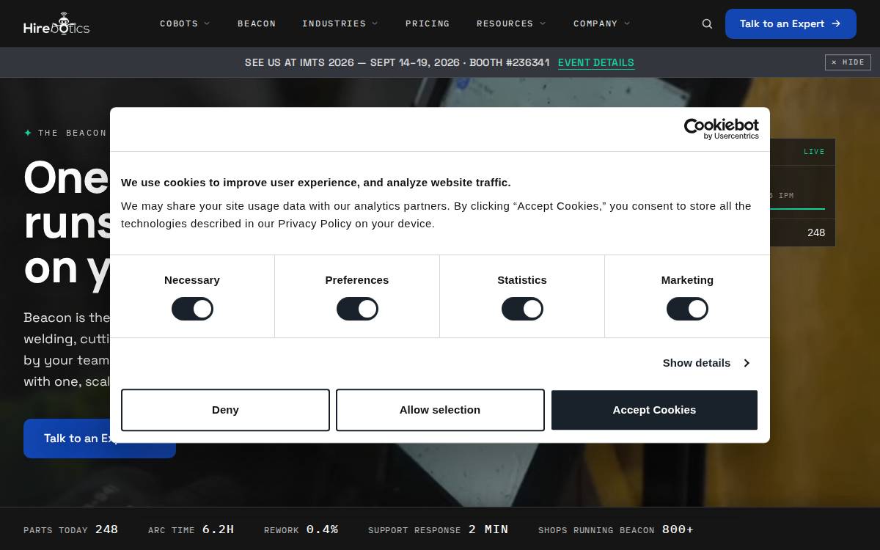Image resolution: width=880 pixels, height=550 pixels.
Task: Deny all cookies
Action: pyautogui.click(x=225, y=410)
